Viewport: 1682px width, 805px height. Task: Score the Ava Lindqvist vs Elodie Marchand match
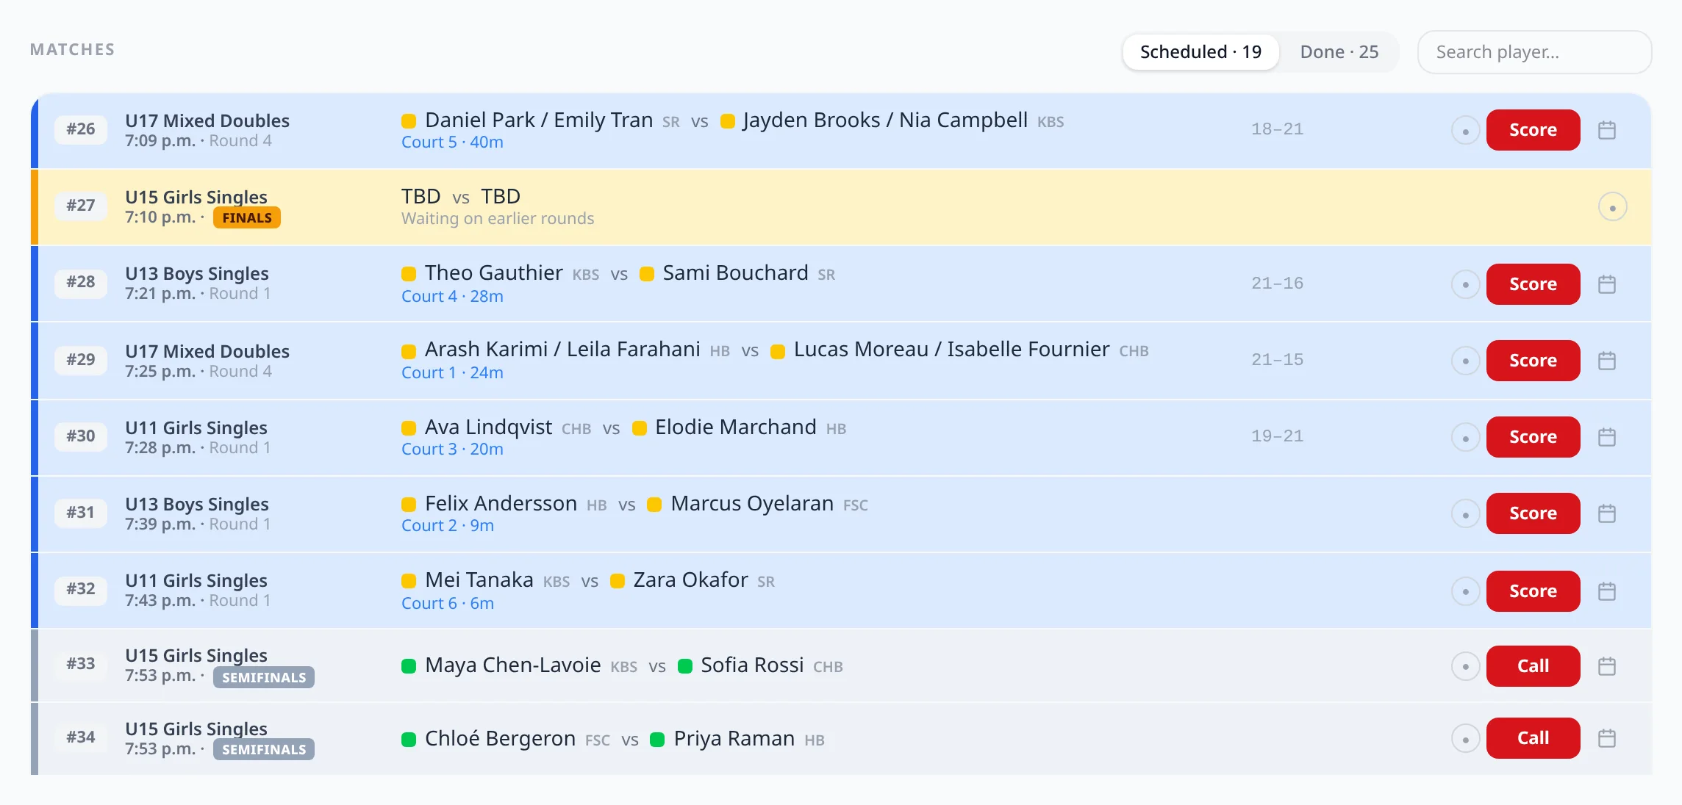coord(1533,437)
